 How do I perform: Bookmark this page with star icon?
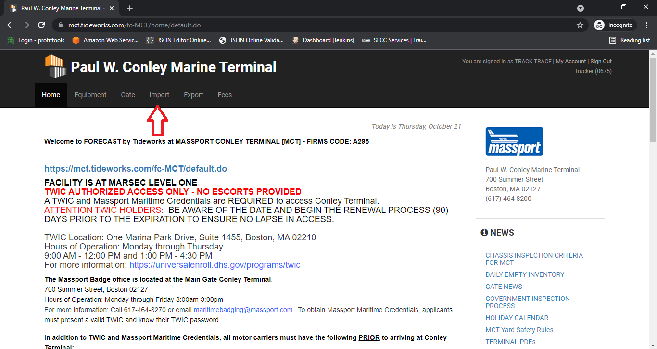point(580,25)
